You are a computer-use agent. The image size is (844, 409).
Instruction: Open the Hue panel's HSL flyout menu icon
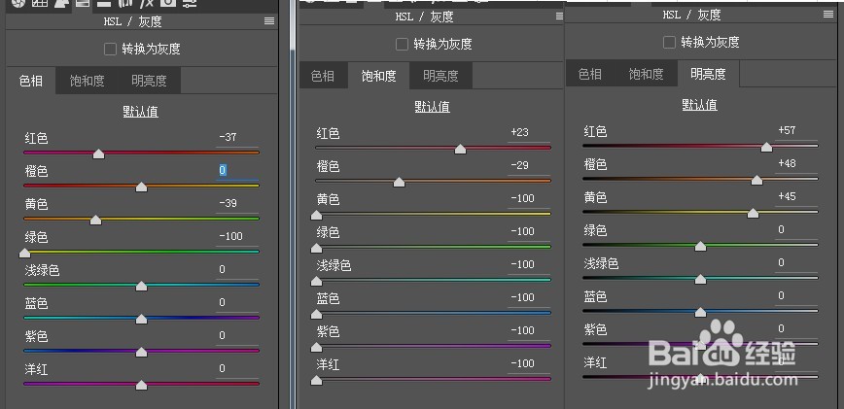pyautogui.click(x=269, y=21)
